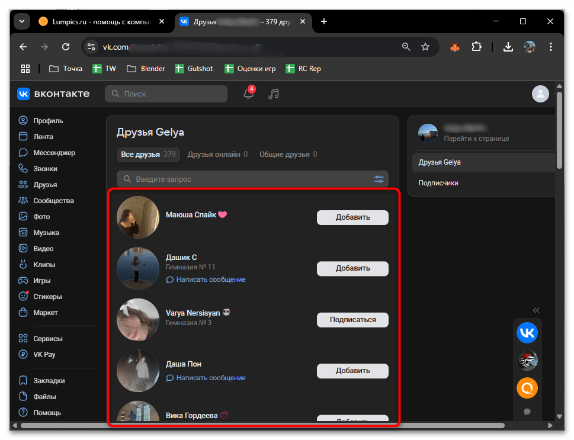Open the music note icon in header

coord(274,94)
